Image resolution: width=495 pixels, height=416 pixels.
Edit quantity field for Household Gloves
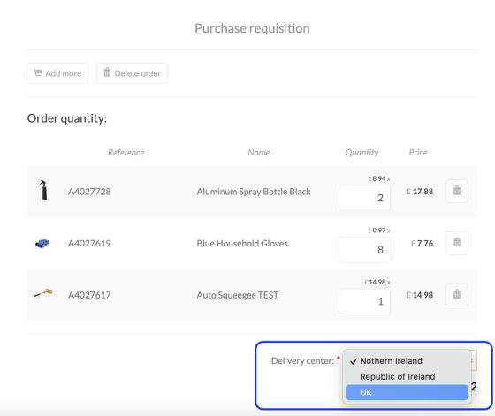click(x=364, y=250)
